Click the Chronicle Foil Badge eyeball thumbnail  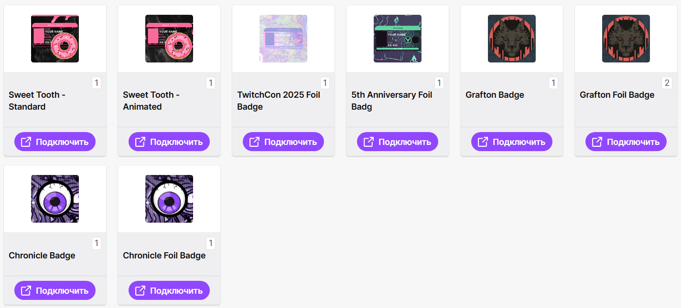pos(169,199)
